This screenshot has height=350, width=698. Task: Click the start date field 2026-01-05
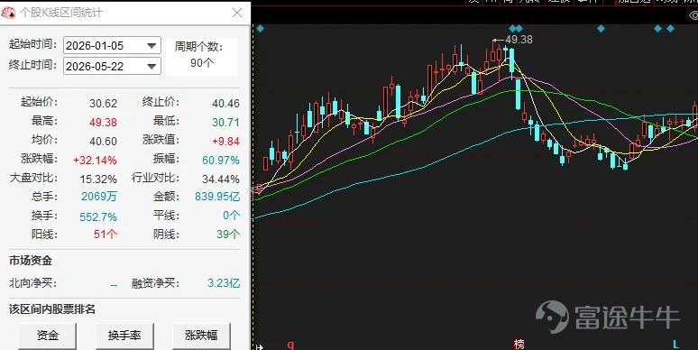112,45
